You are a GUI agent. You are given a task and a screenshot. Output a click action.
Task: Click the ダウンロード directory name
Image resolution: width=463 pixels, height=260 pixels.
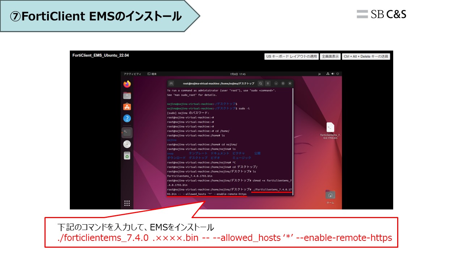click(x=176, y=158)
